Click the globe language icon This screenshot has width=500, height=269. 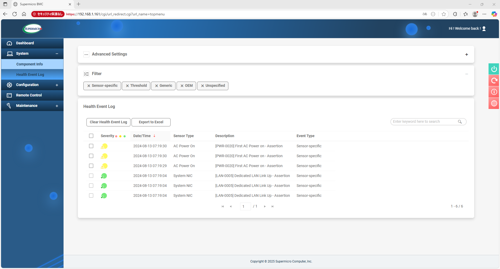tap(494, 103)
